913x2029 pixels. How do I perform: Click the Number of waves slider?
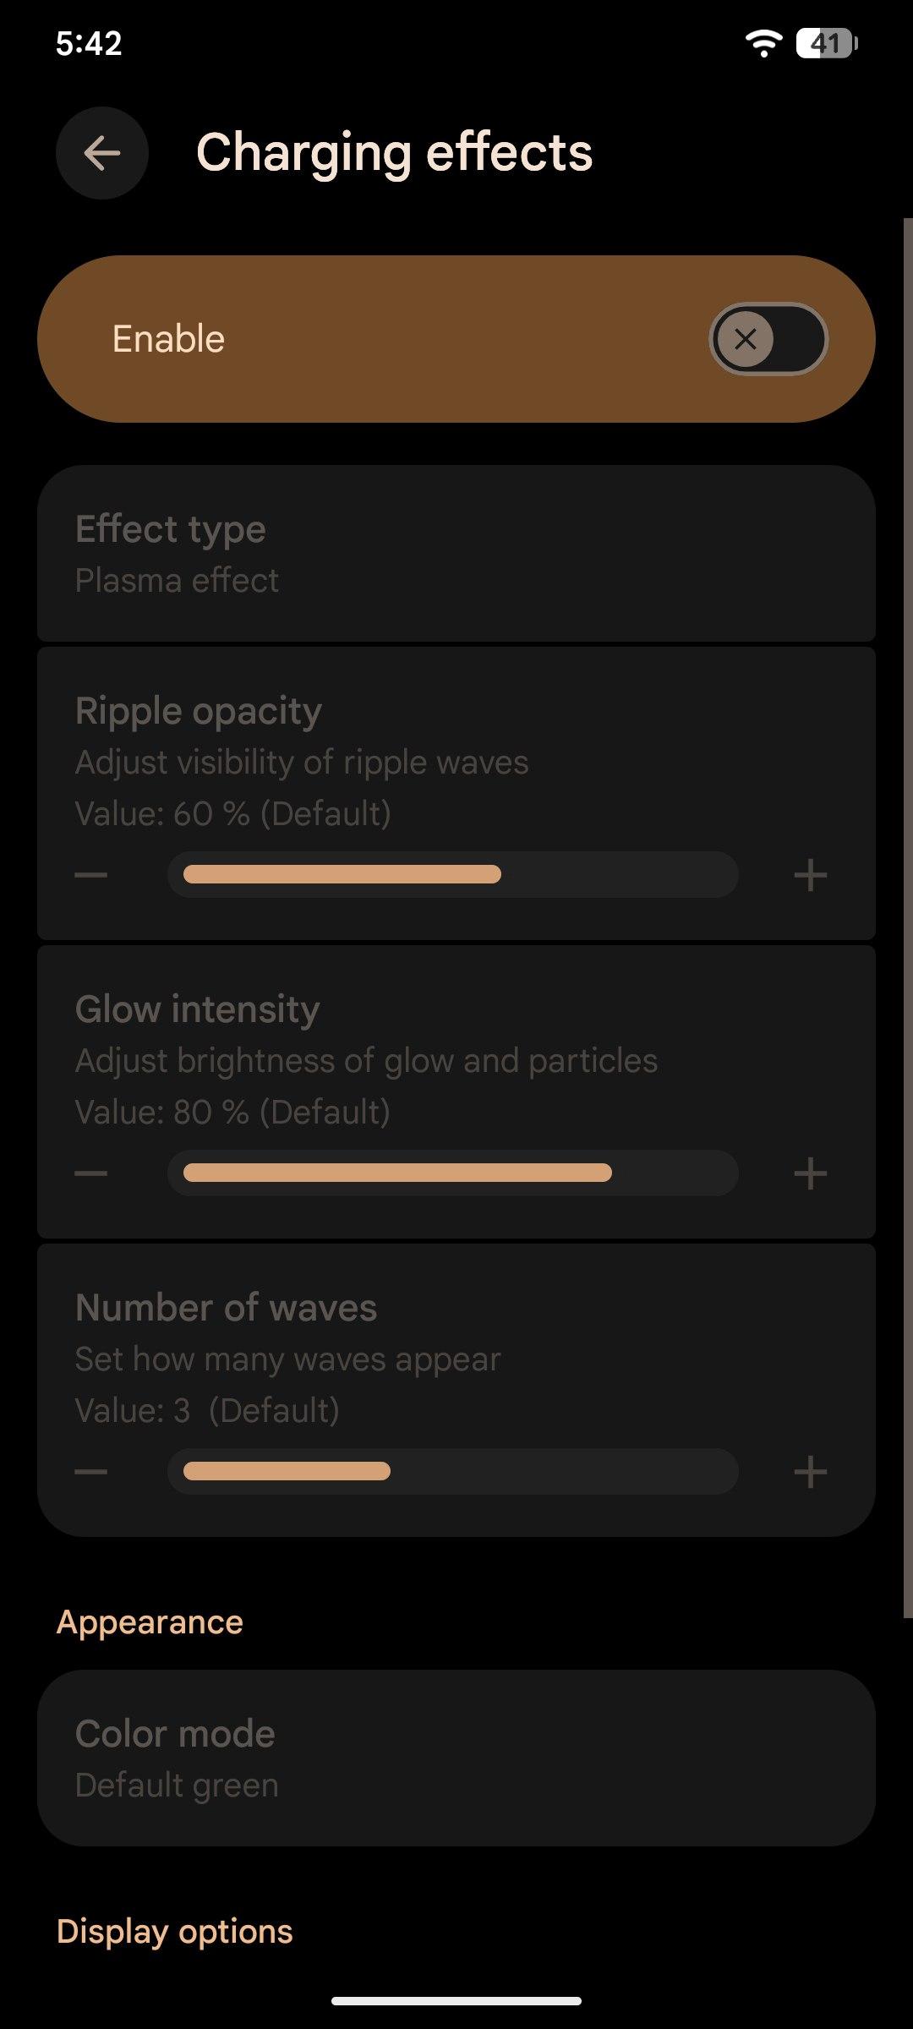click(x=453, y=1471)
